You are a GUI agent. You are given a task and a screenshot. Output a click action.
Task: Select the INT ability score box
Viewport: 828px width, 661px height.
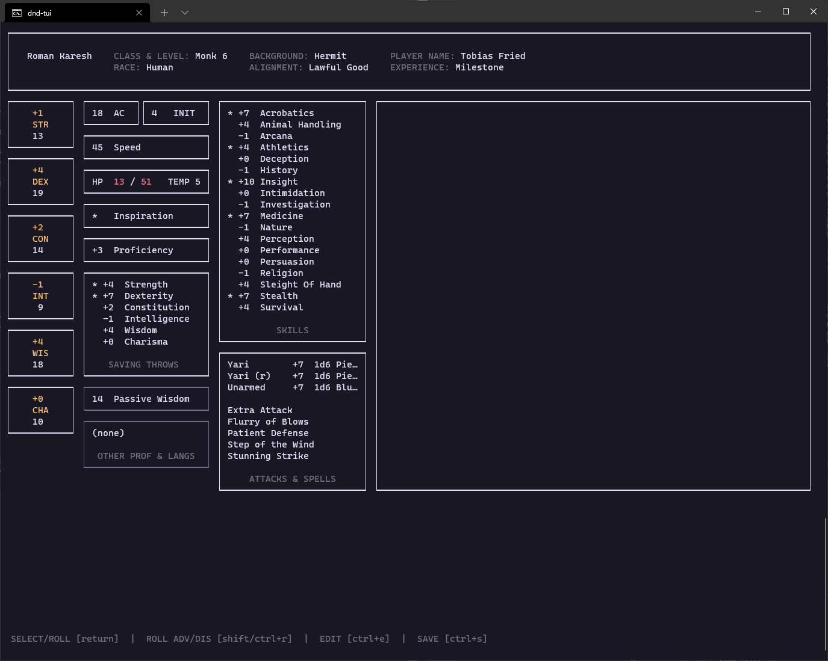[x=40, y=296]
